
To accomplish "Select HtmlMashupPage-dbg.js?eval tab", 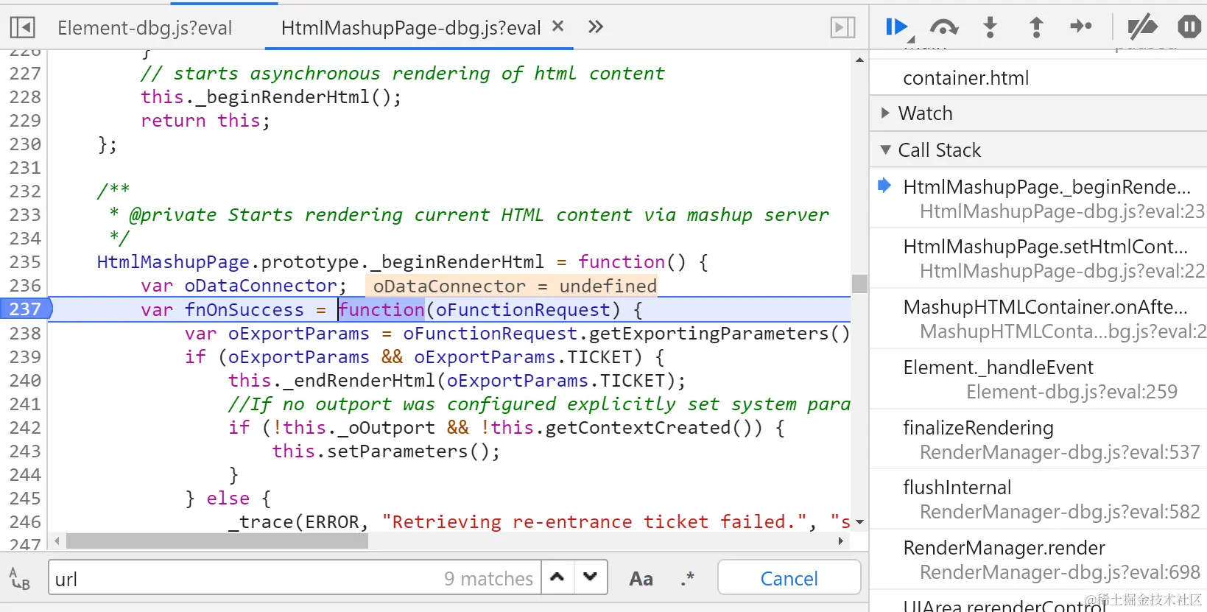I will [411, 28].
